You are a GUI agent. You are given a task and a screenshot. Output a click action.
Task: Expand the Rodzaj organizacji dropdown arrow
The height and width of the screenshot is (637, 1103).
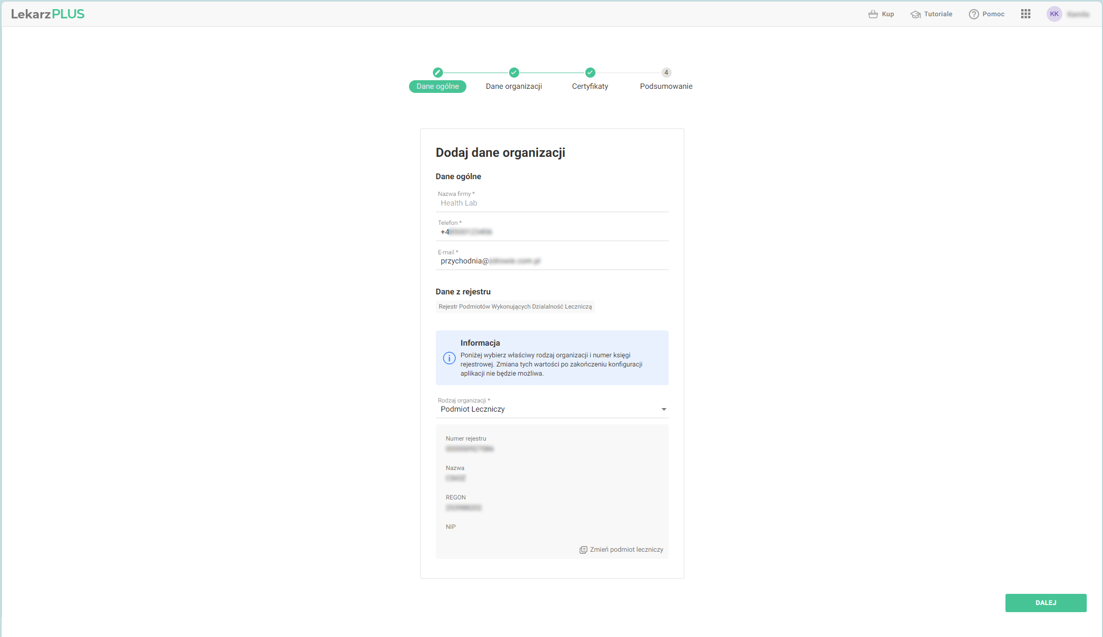pyautogui.click(x=664, y=410)
